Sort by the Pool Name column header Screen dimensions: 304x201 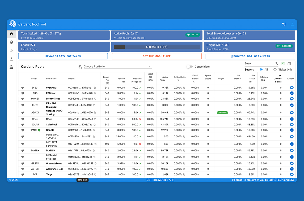point(51,78)
